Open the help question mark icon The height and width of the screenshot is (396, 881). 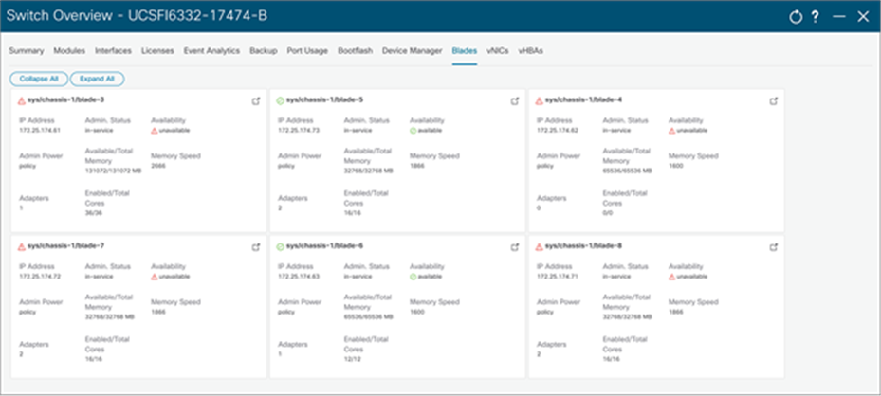coord(815,17)
